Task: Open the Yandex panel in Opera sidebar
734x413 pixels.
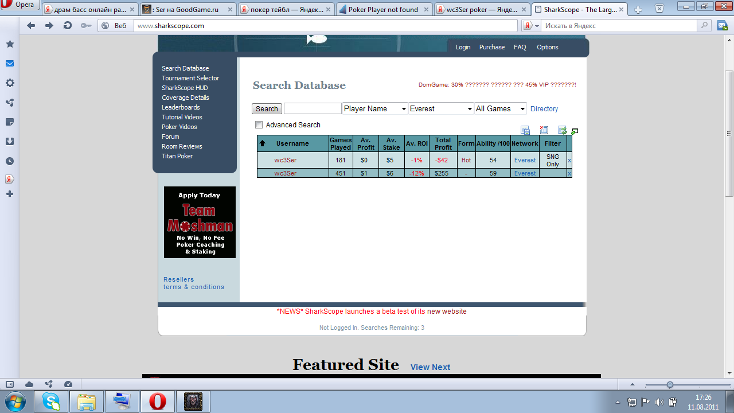Action: pos(10,179)
